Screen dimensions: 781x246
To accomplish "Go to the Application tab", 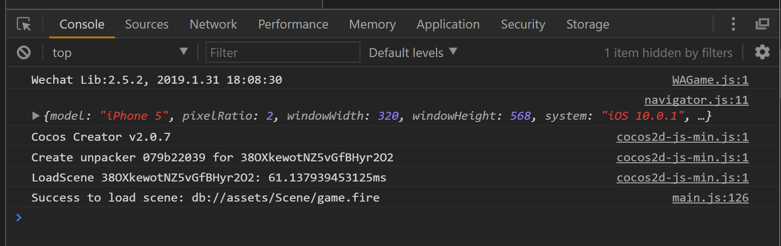I will (x=448, y=24).
